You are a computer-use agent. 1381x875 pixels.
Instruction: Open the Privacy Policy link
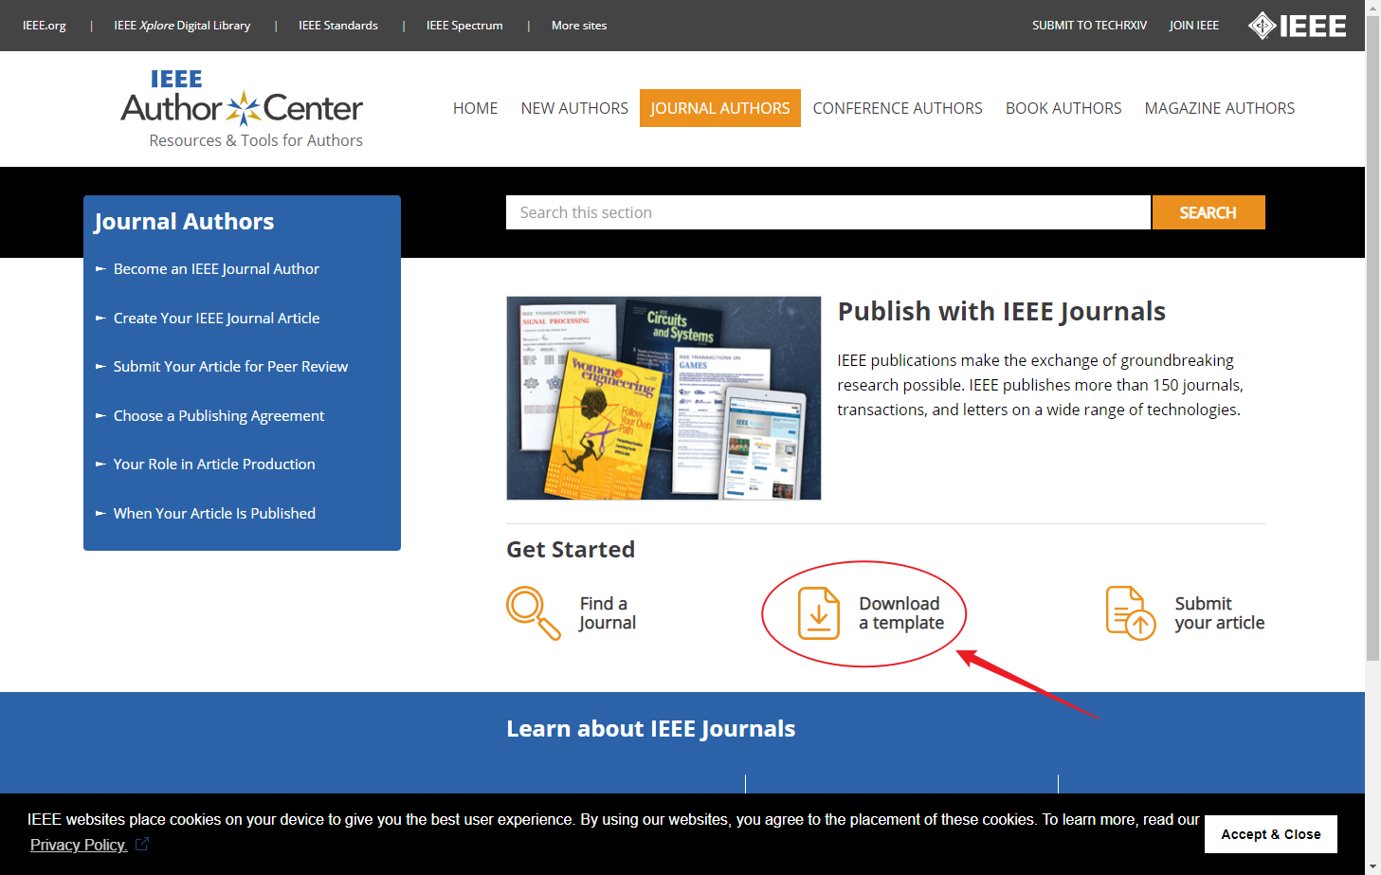[x=78, y=845]
